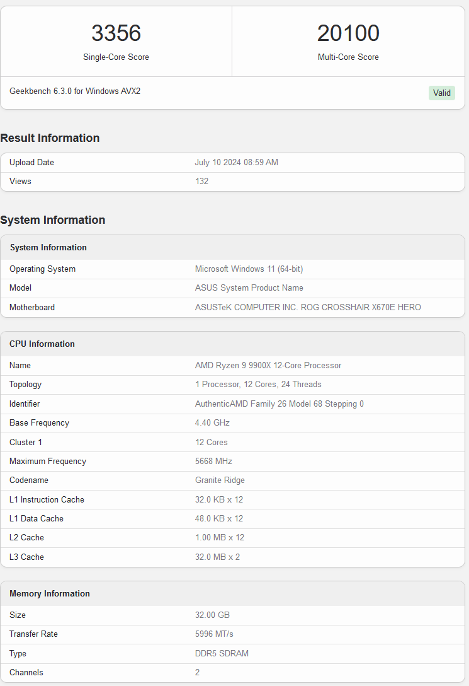Click the memory Size label

pos(18,615)
